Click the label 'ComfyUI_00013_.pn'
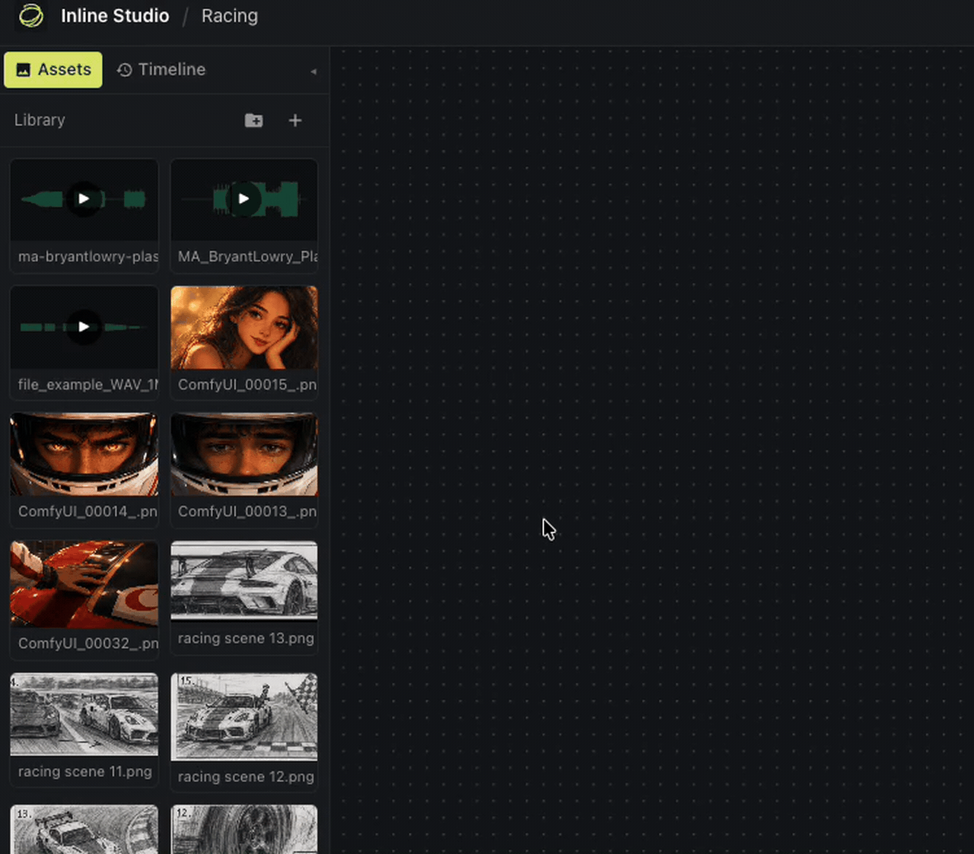The image size is (974, 854). 247,512
